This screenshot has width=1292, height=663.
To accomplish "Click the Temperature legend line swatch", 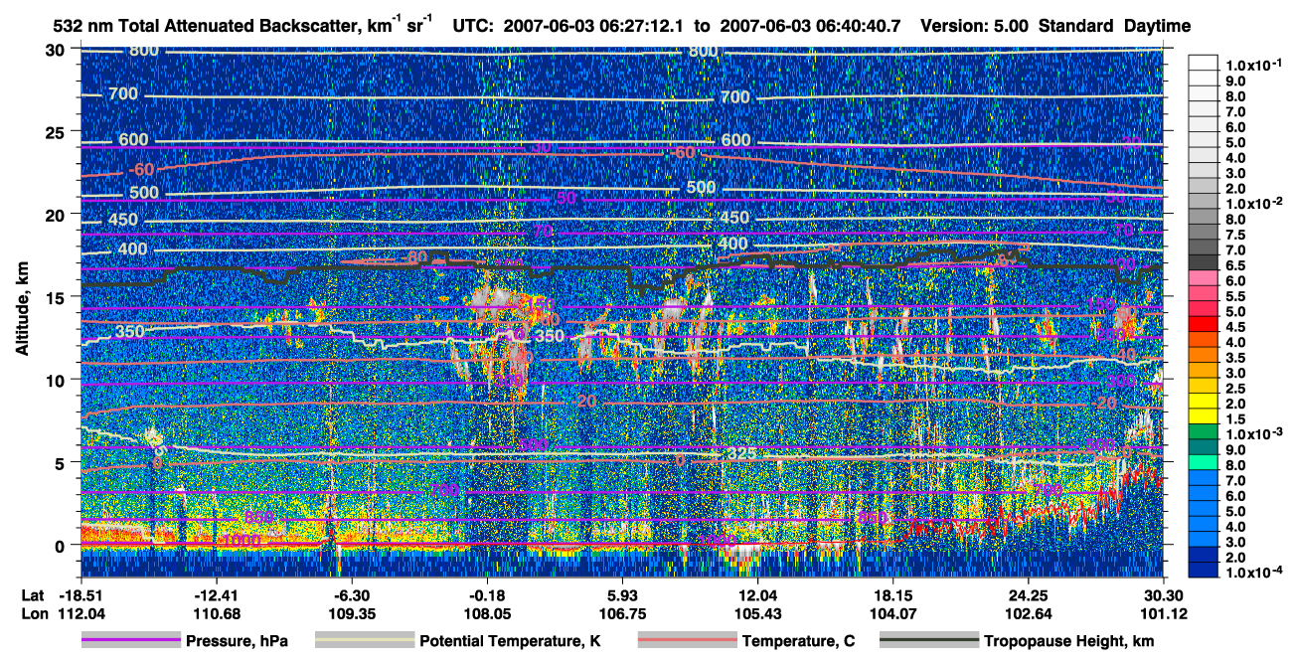I will click(687, 641).
